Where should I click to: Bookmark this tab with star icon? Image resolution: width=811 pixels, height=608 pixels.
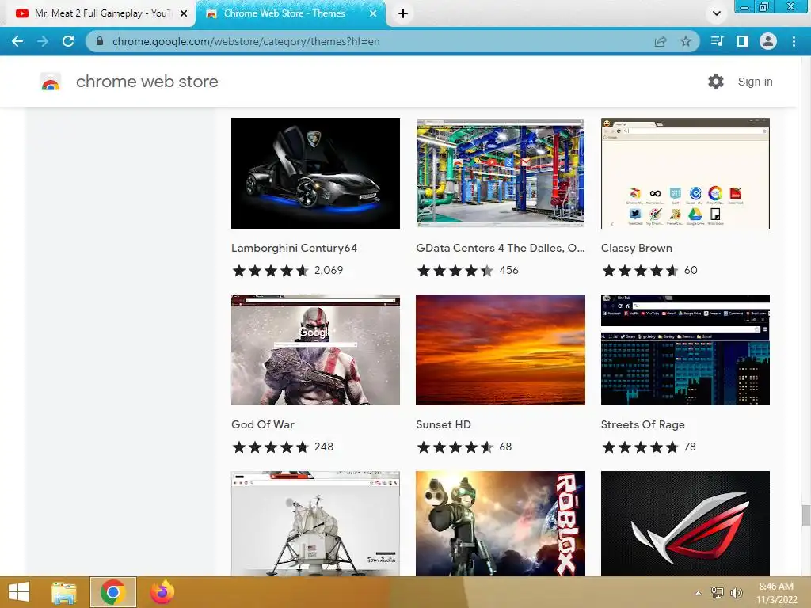pos(686,41)
